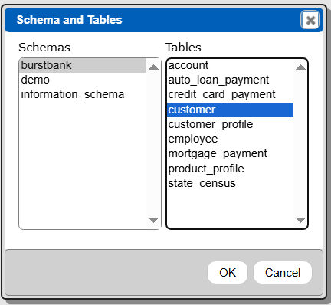Select the highlighted customer table
Viewport: 331px width, 305px height.
230,110
